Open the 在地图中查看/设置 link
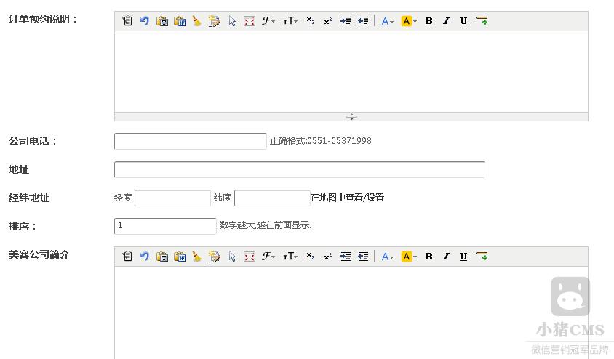Viewport: 614px width, 359px height. coord(347,198)
